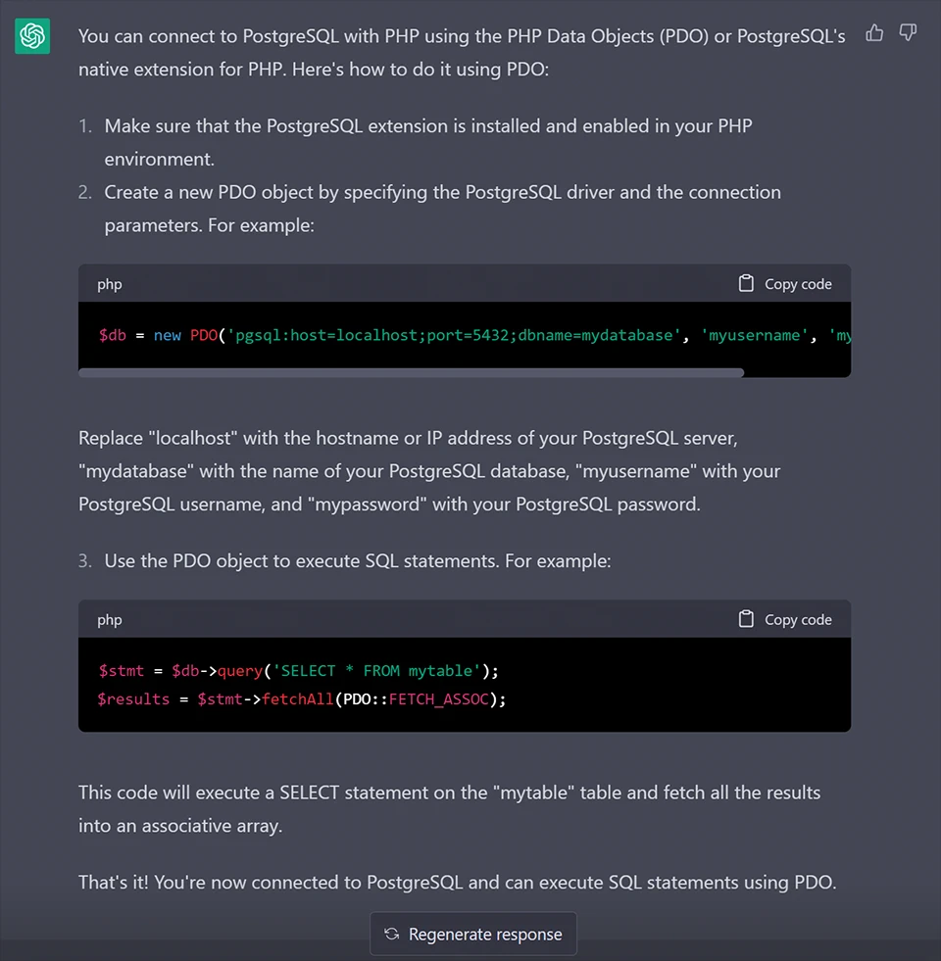Copy code of the SELECT query block

785,620
